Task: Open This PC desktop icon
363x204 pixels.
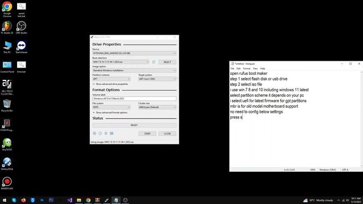Action: [x=7, y=47]
